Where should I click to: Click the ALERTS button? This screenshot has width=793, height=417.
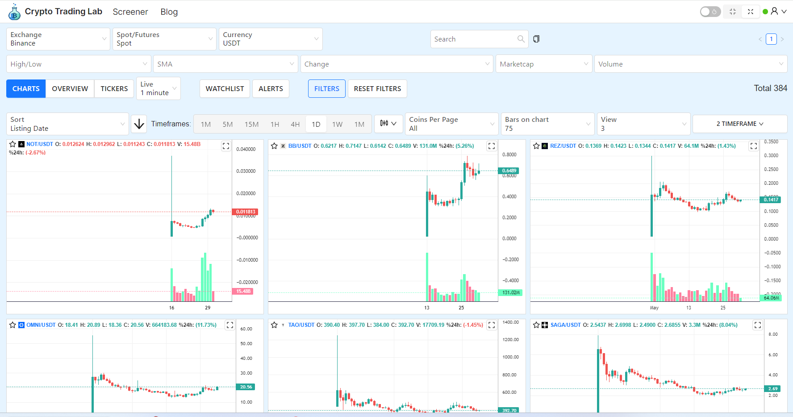271,88
